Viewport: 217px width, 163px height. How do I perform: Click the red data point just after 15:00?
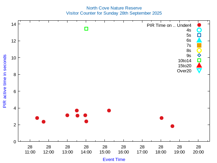point(109,110)
